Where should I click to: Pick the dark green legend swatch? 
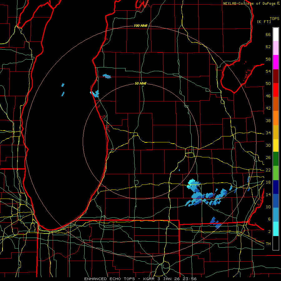tap(276, 159)
